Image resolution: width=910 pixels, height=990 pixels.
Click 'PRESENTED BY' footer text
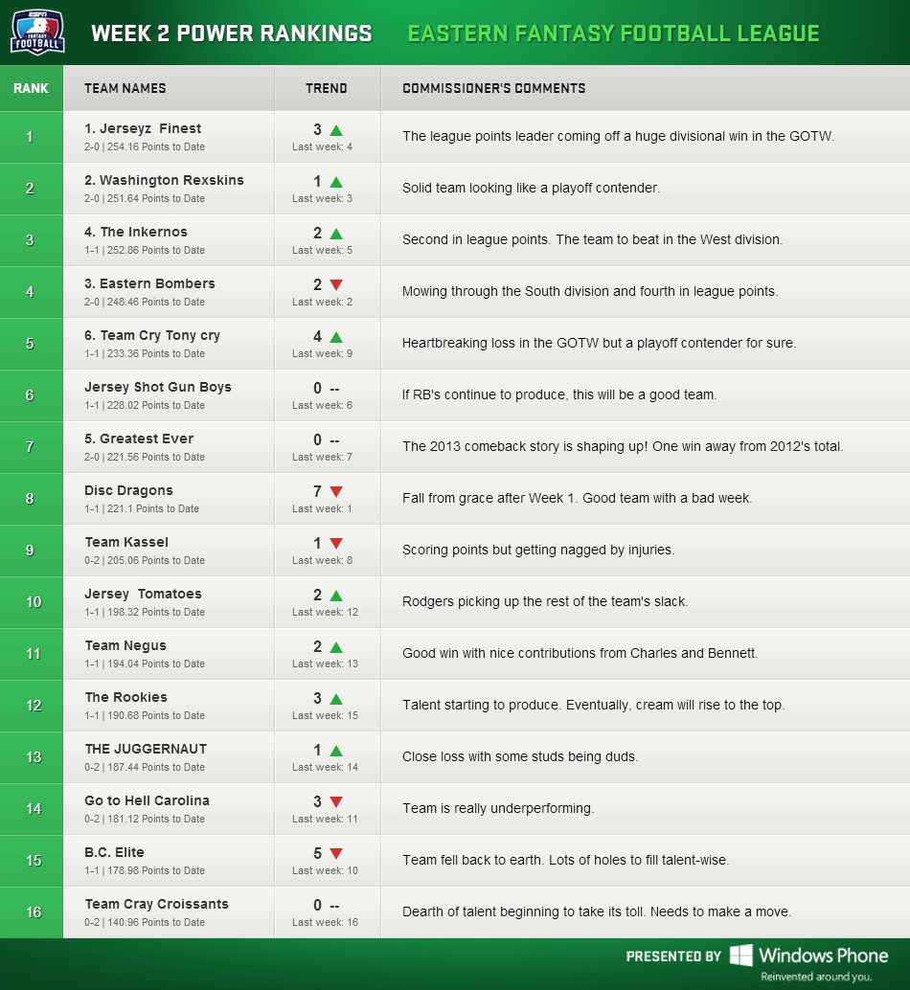[x=673, y=956]
